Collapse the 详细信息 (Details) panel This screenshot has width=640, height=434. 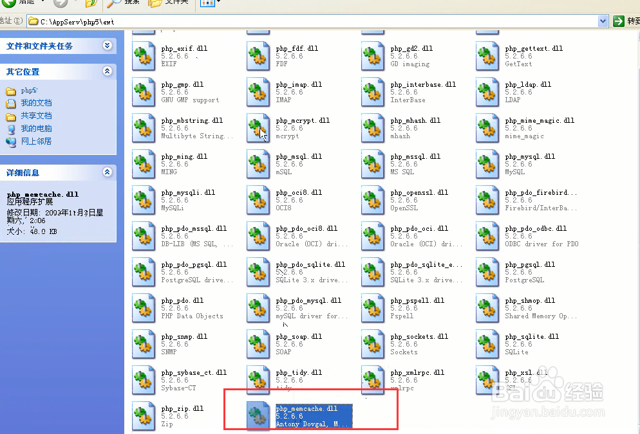tap(107, 172)
